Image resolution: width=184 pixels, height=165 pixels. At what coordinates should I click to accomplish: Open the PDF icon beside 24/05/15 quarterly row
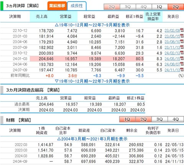click(x=182, y=58)
